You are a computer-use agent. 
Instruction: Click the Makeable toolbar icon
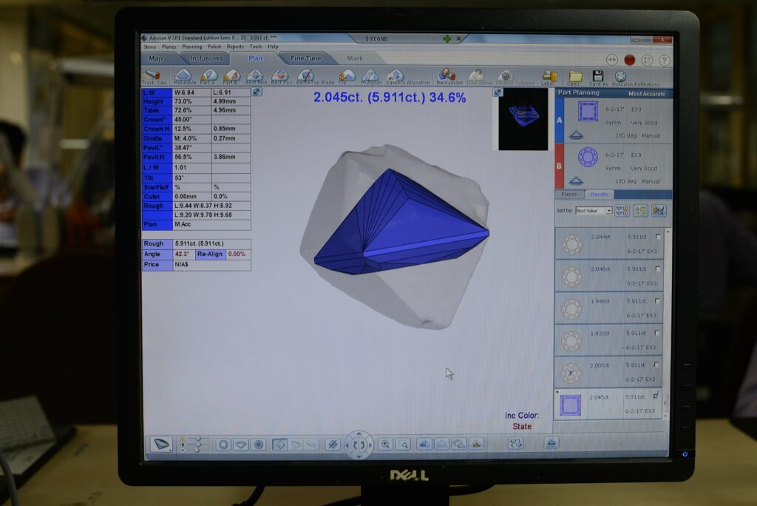[x=183, y=76]
